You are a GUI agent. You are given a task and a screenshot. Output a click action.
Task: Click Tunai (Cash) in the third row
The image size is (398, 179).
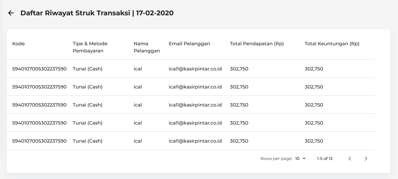coord(87,105)
